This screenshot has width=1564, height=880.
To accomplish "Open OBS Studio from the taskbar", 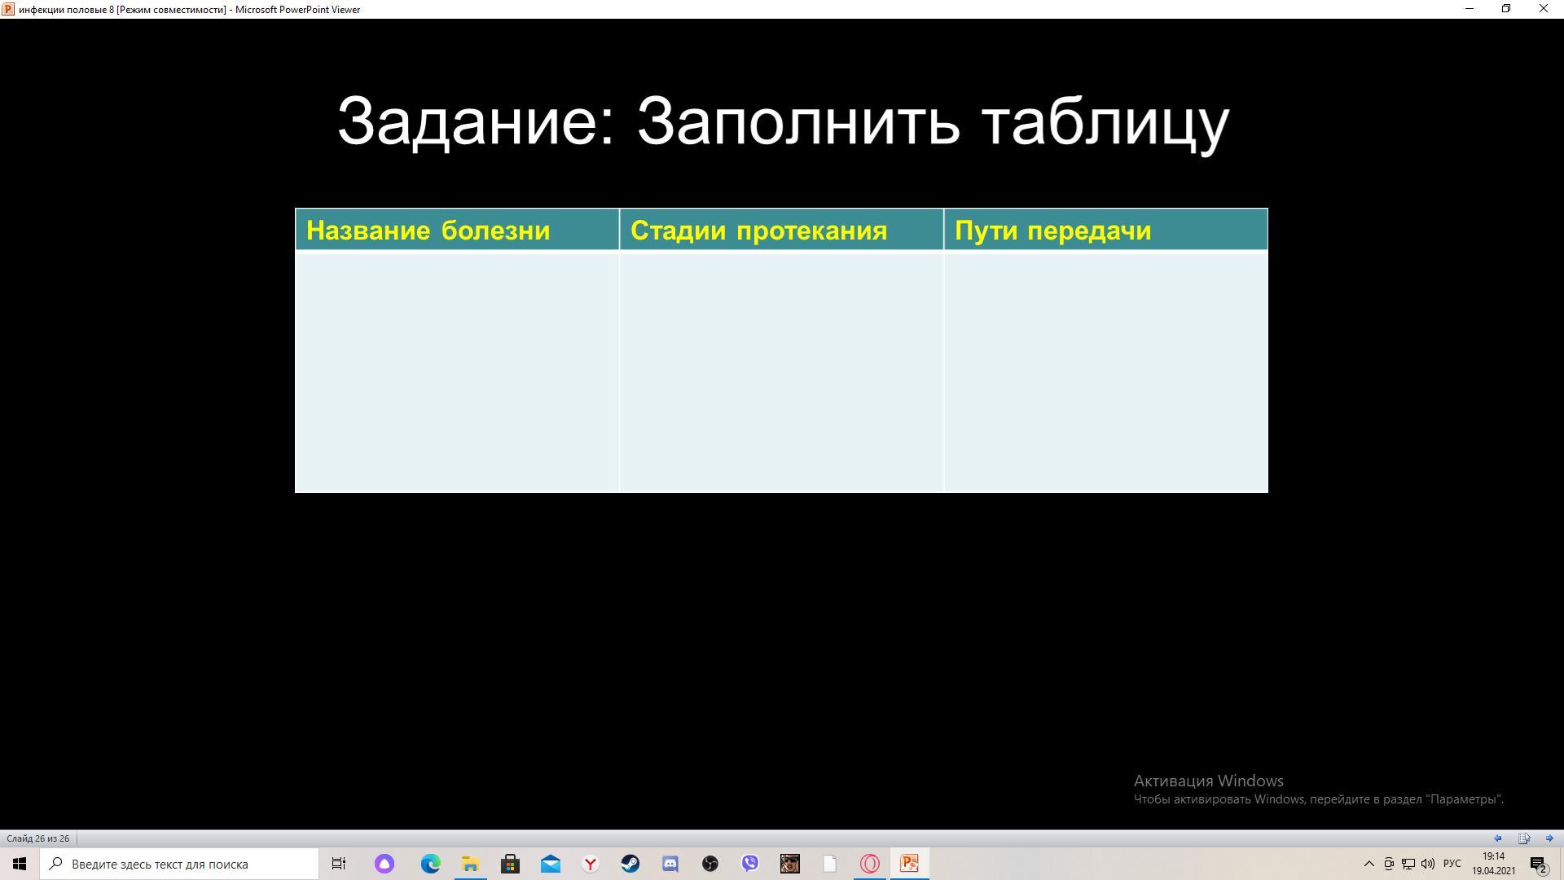I will (x=710, y=864).
